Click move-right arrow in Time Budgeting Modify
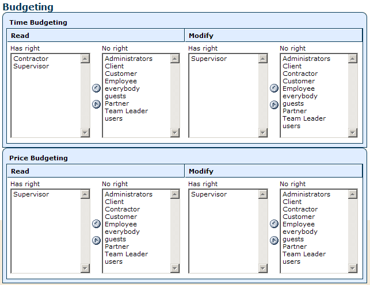The image size is (370, 285). point(274,105)
